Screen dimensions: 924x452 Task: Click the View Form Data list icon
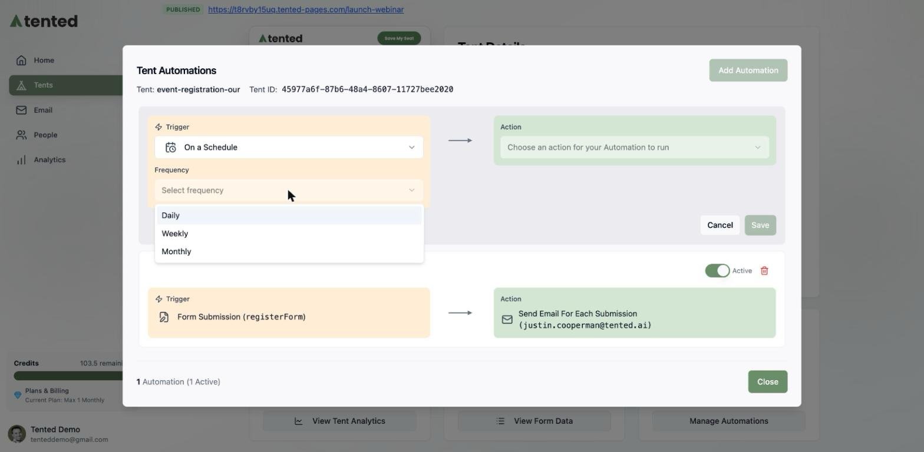500,421
